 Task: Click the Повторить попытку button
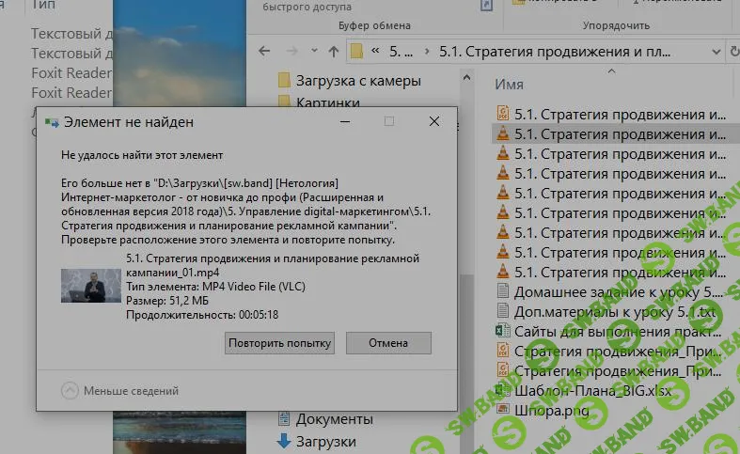[280, 343]
